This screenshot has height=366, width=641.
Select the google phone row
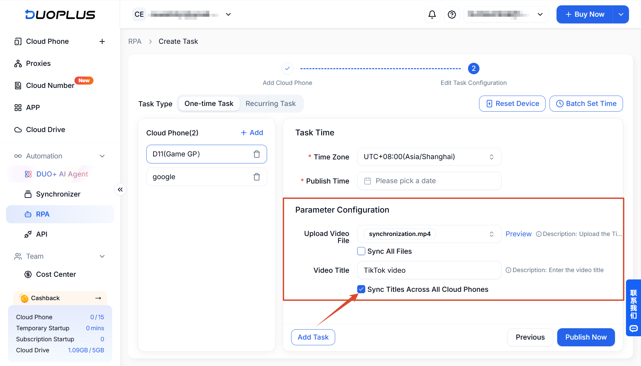[x=206, y=177]
